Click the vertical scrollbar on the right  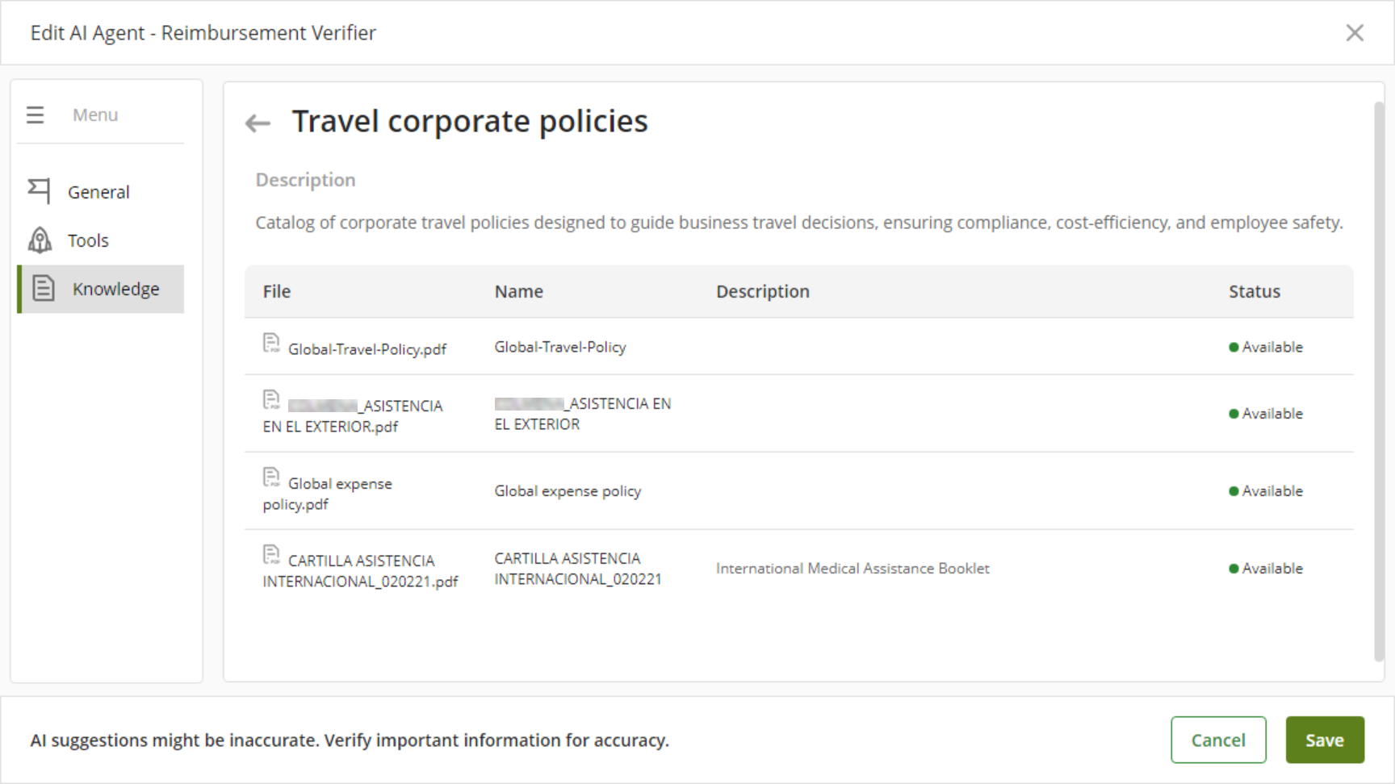[1379, 379]
